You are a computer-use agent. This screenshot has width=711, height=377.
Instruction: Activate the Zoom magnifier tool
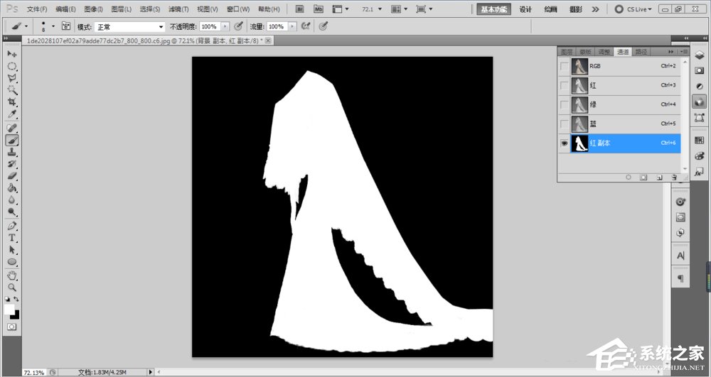pos(12,288)
